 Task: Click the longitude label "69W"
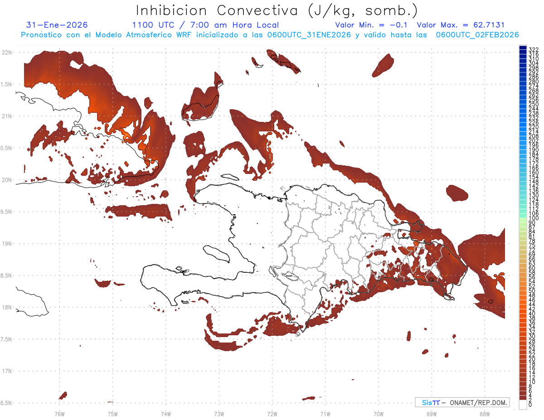(x=432, y=414)
